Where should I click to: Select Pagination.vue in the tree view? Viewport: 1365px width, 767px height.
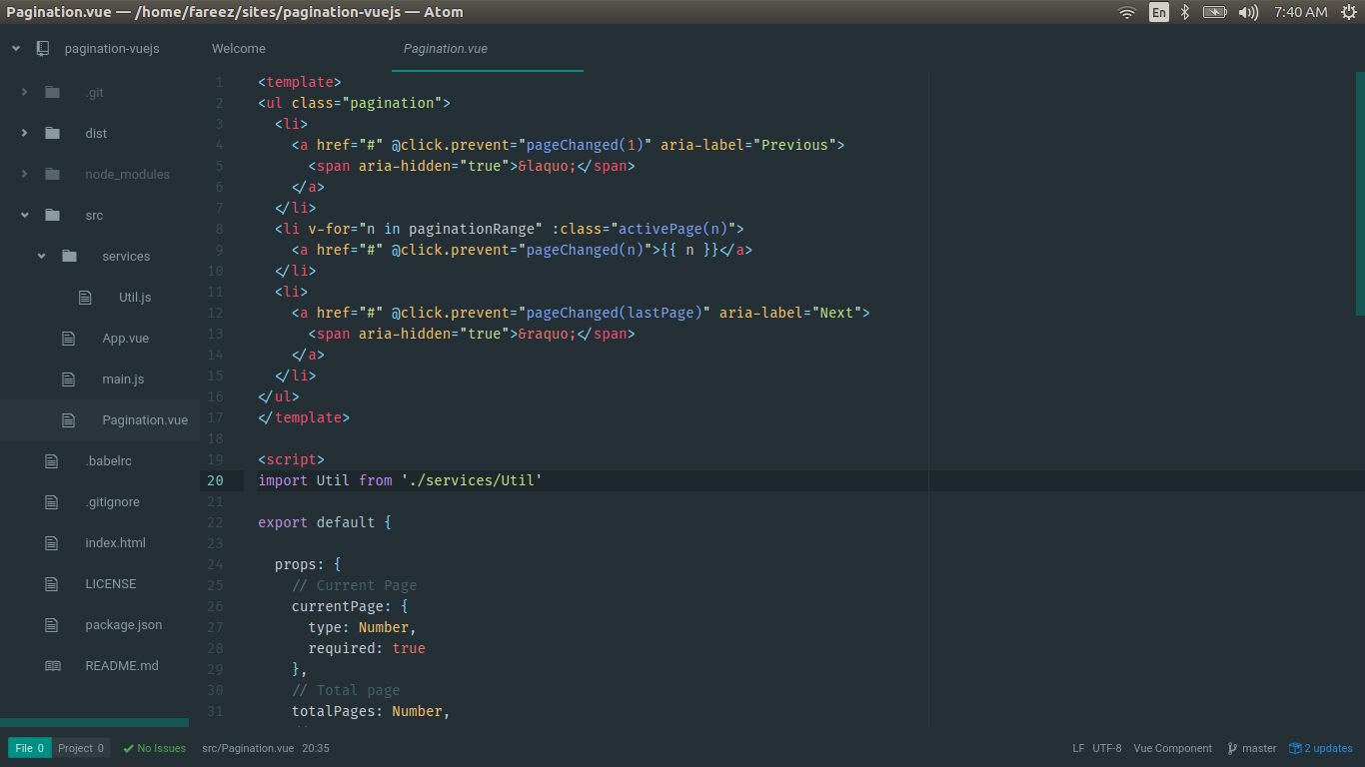pos(145,419)
